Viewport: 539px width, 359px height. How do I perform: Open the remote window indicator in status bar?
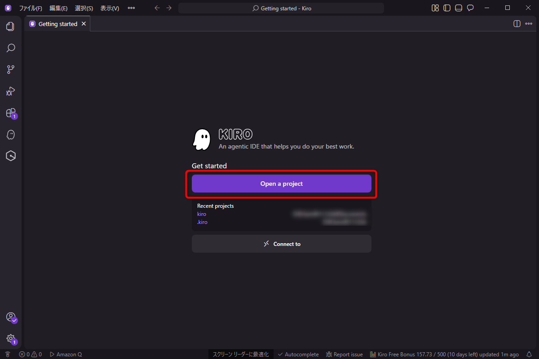tap(8, 355)
